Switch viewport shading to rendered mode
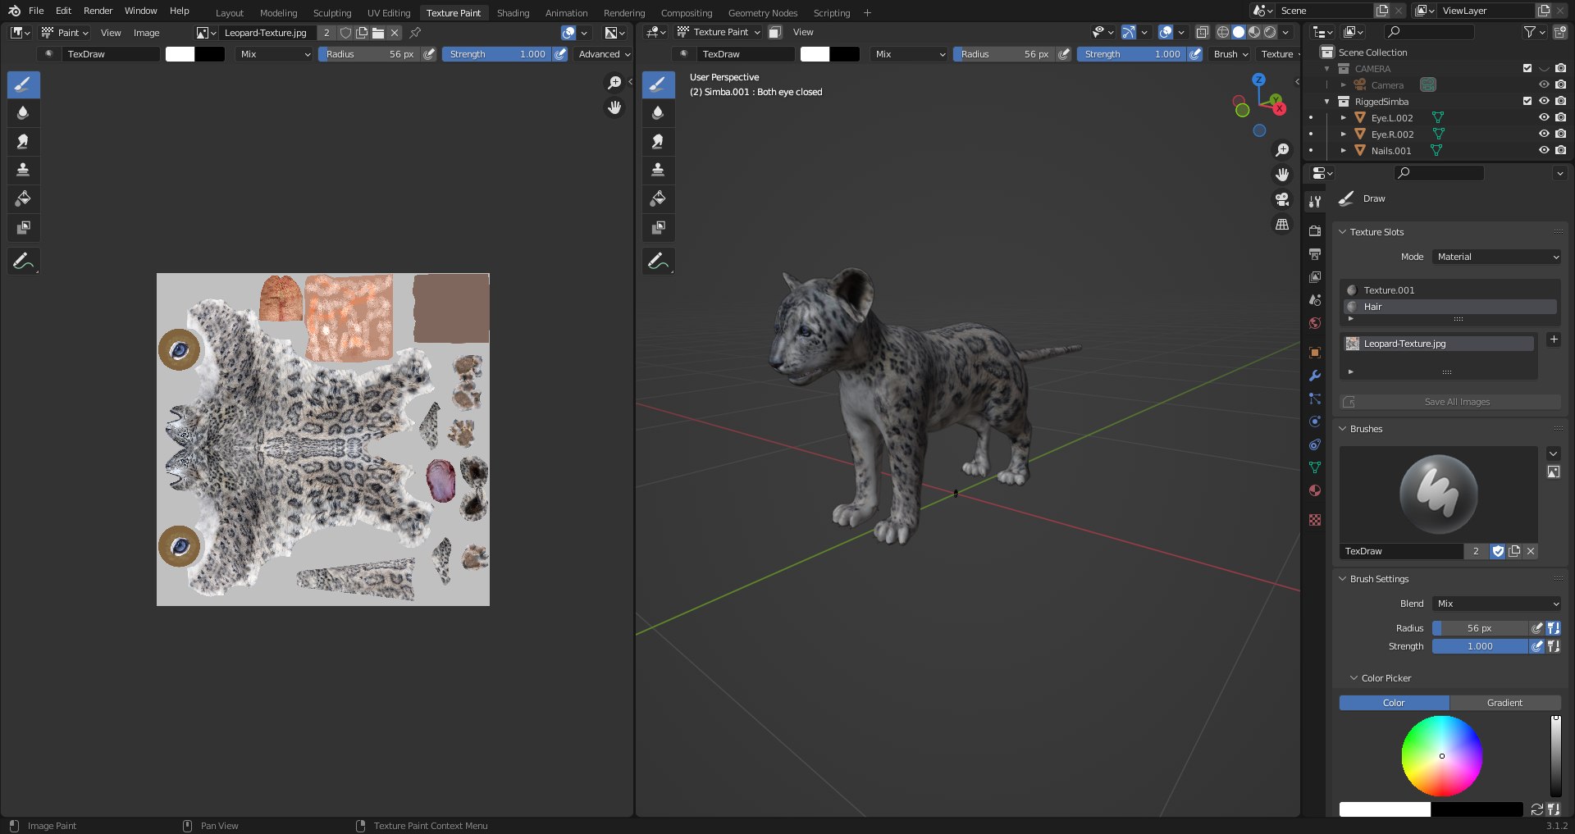Image resolution: width=1575 pixels, height=834 pixels. [x=1270, y=32]
